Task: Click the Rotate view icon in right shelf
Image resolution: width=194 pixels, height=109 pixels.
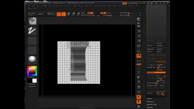Action: pos(139,87)
